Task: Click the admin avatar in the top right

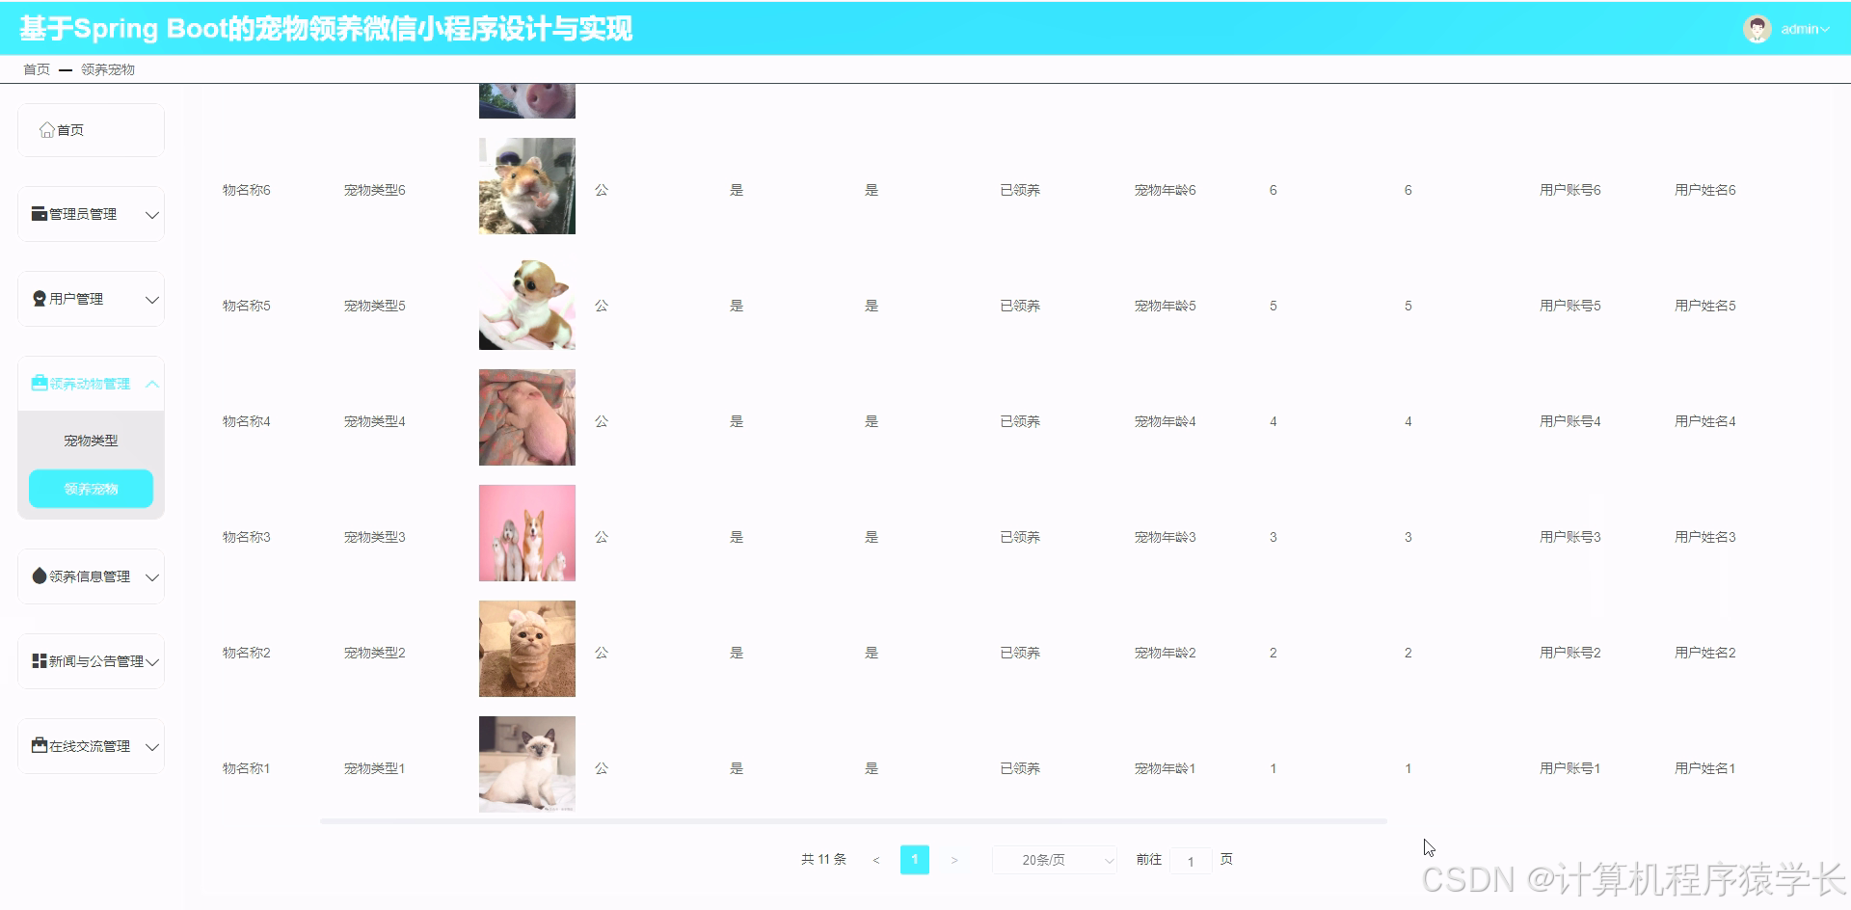Action: pyautogui.click(x=1758, y=28)
